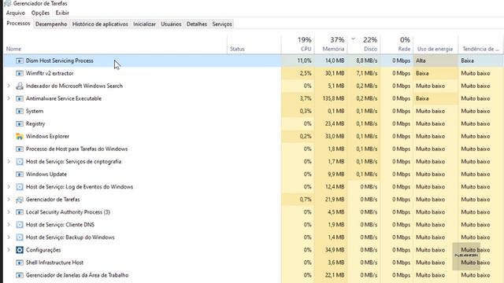
Task: Click the Serviços de criptografia gear icon
Action: (x=20, y=162)
